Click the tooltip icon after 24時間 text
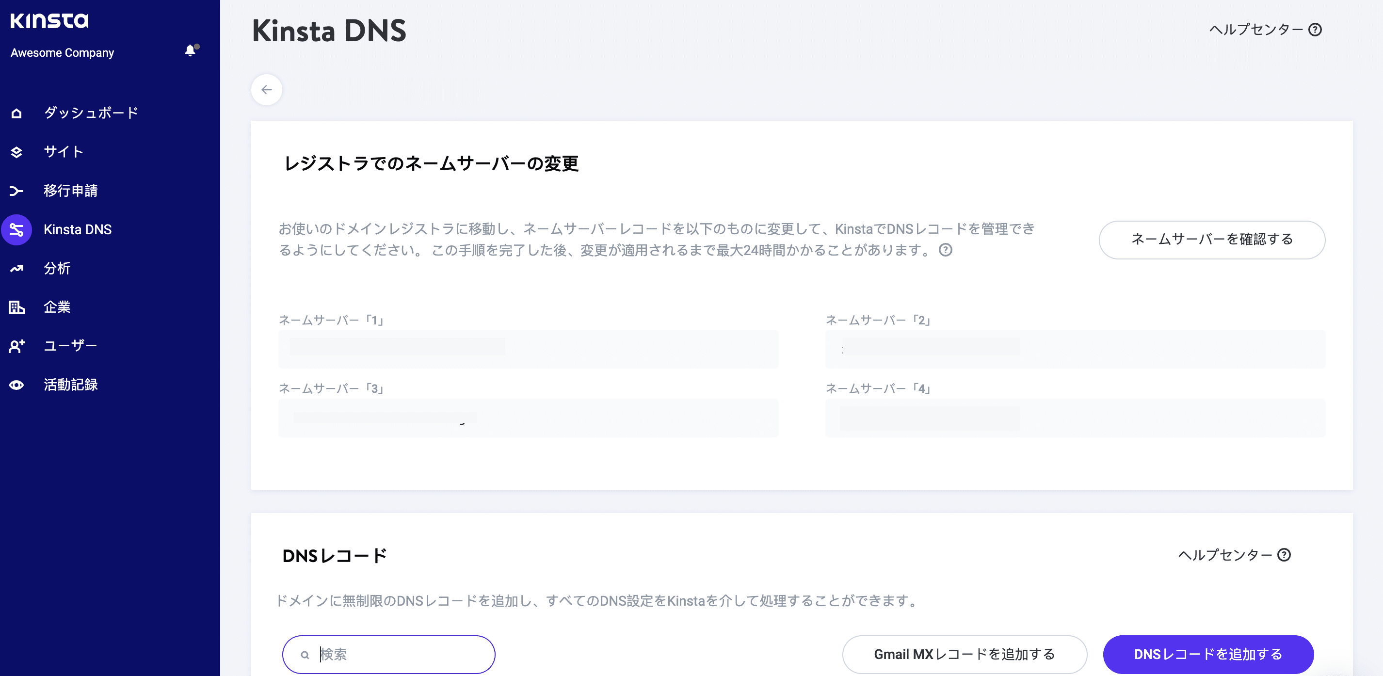Screen dimensions: 1383x676 pyautogui.click(x=946, y=251)
